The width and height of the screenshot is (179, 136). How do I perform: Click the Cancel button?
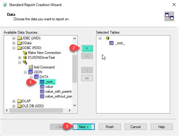click(136, 127)
